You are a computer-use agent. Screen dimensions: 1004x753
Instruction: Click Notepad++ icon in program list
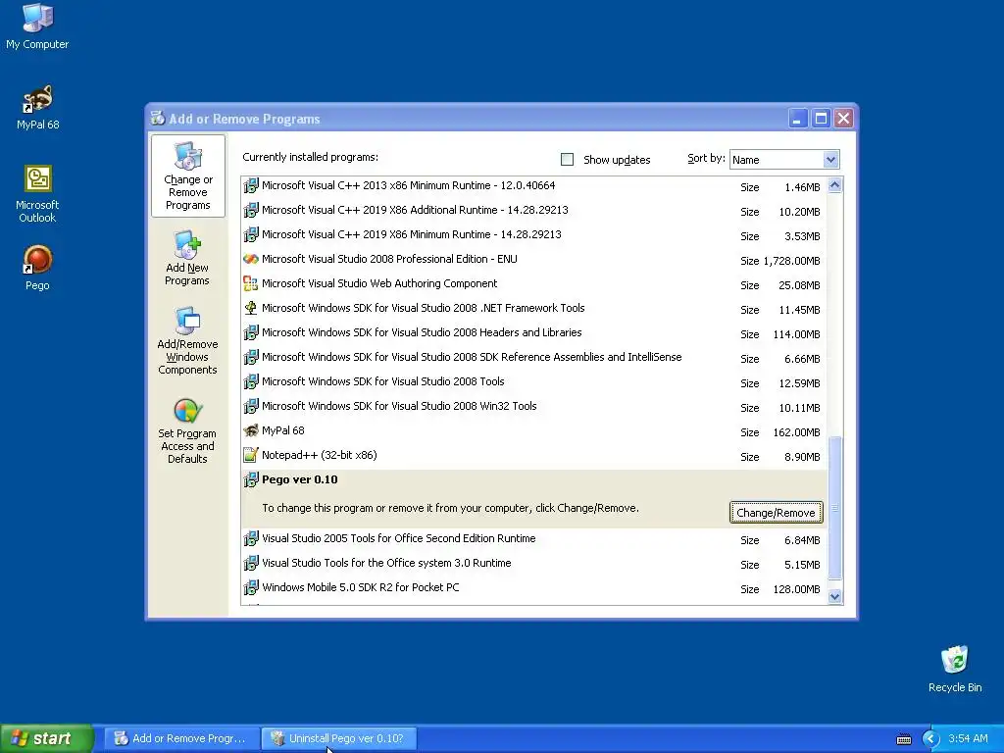coord(251,455)
